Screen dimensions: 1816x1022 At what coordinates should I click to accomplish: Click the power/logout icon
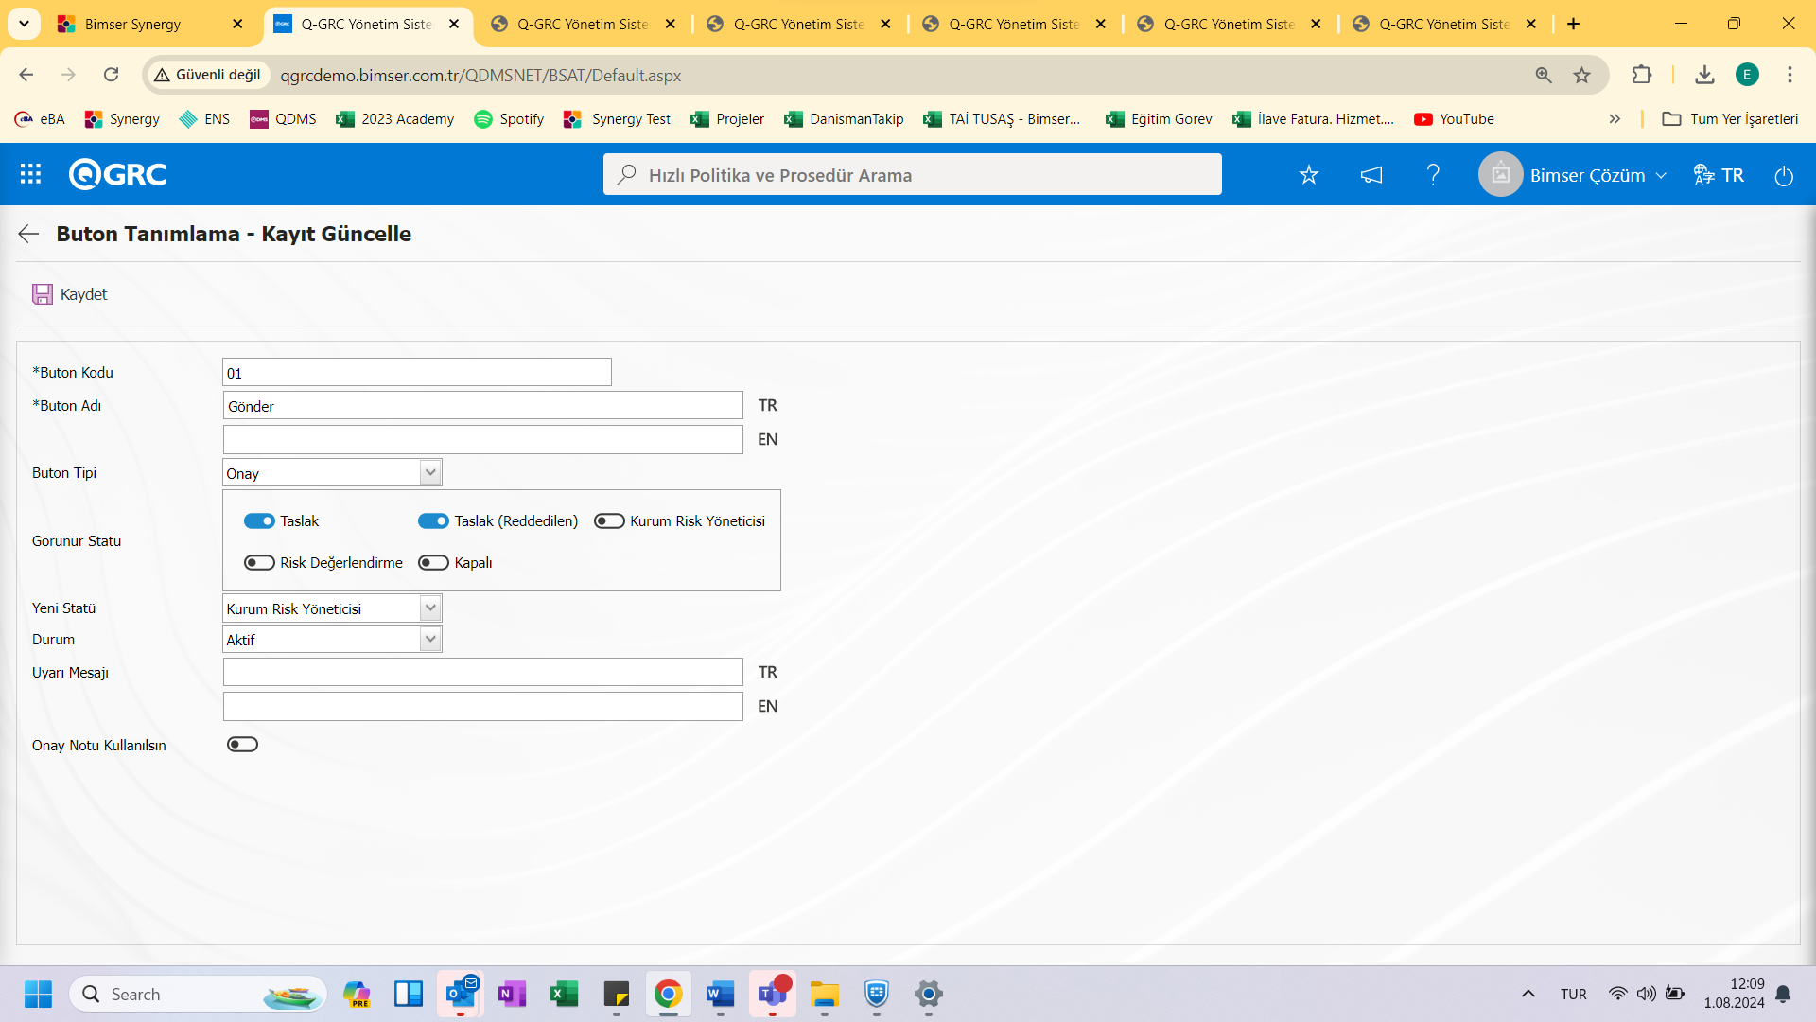click(1784, 175)
